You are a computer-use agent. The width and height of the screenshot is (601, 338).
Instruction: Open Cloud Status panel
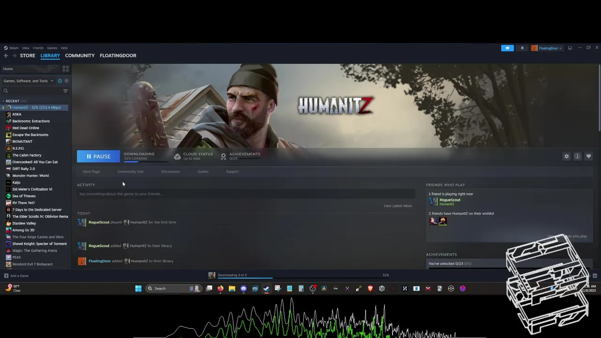point(193,156)
